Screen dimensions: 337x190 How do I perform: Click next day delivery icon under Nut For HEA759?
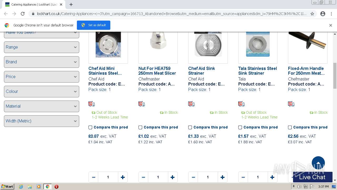(x=141, y=104)
